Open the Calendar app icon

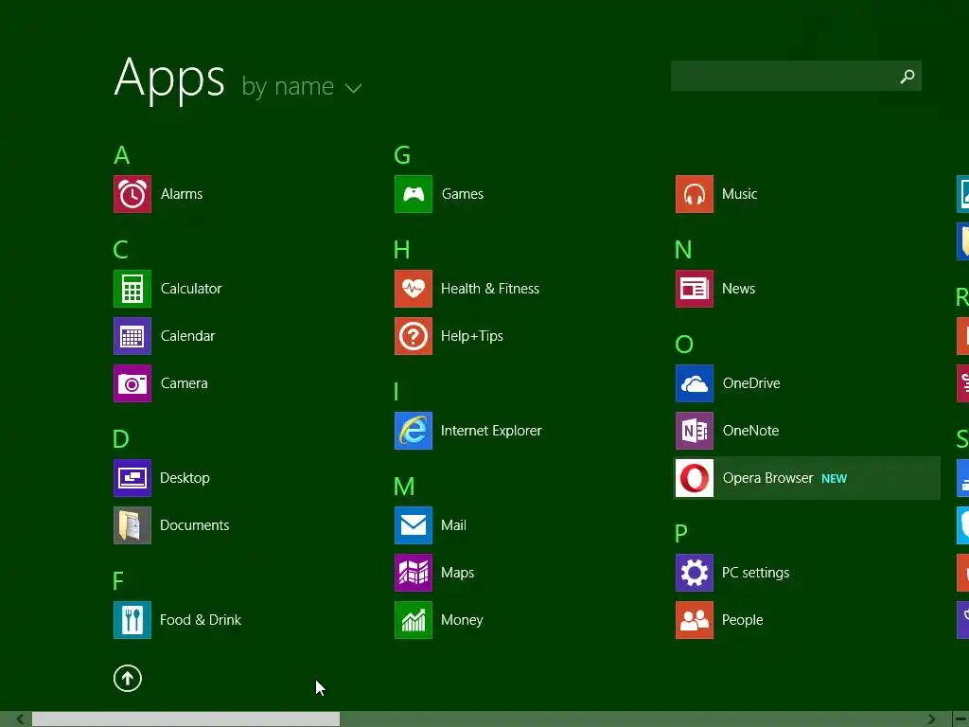point(132,336)
